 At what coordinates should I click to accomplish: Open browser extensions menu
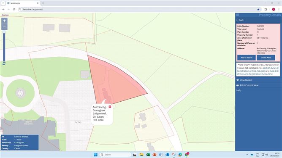click(x=266, y=9)
